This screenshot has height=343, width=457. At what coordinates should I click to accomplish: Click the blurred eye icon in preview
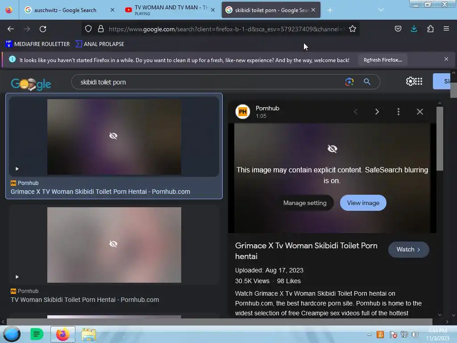332,149
